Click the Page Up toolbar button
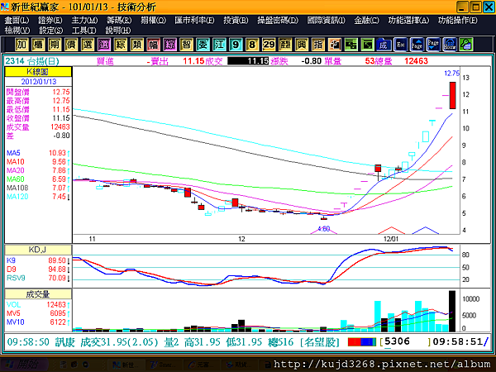496x372 pixels. click(417, 45)
